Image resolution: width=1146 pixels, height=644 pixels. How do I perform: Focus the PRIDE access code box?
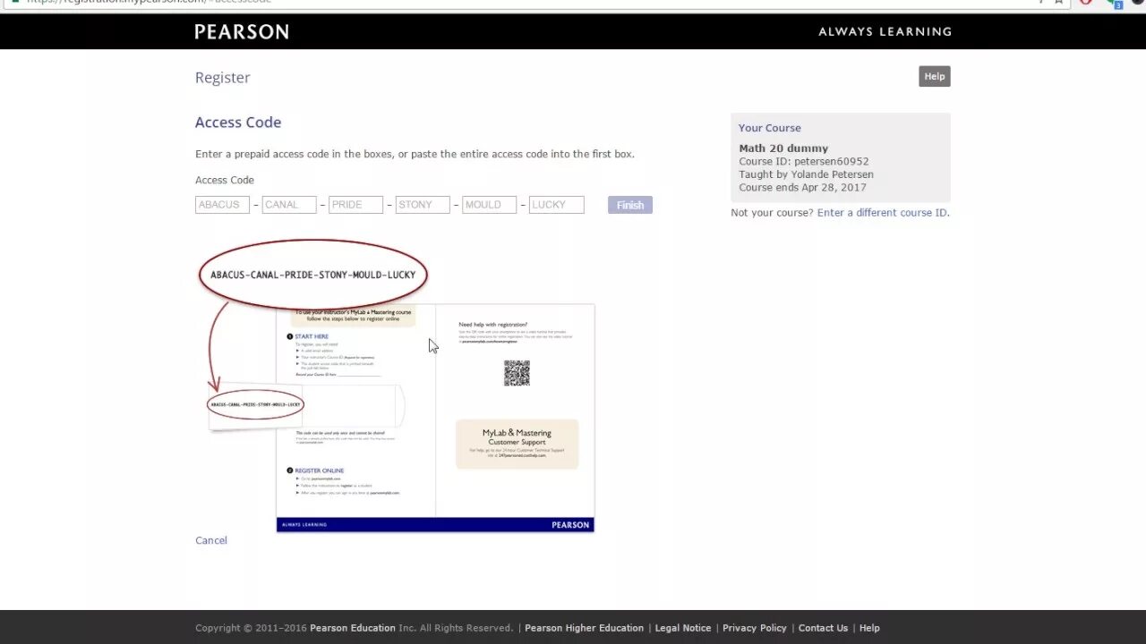click(x=355, y=205)
